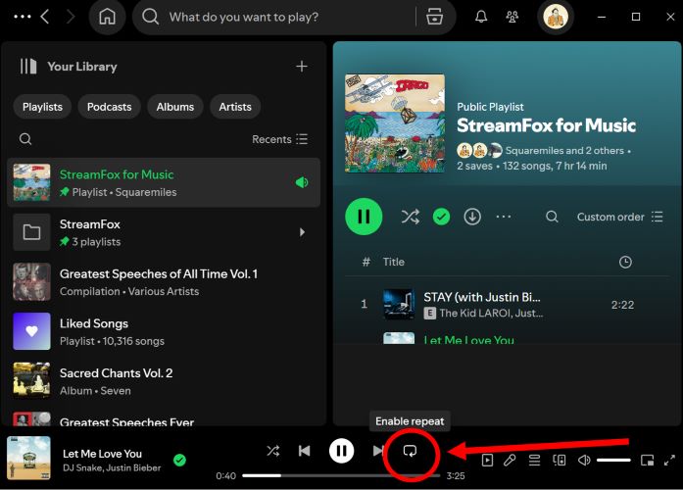Image resolution: width=683 pixels, height=490 pixels.
Task: Open Sacred Chants Vol. 2 album
Action: click(x=164, y=381)
